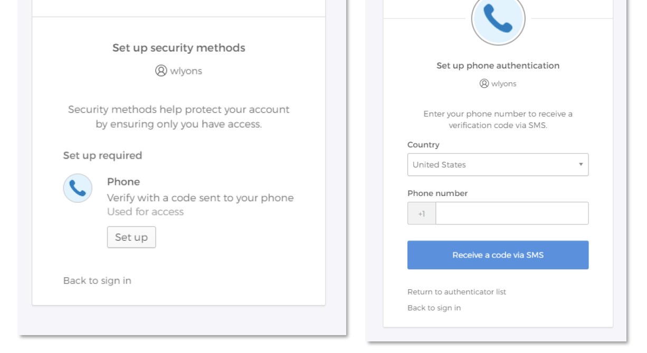This screenshot has height=353, width=647.
Task: Click the Country field label
Action: (x=423, y=145)
